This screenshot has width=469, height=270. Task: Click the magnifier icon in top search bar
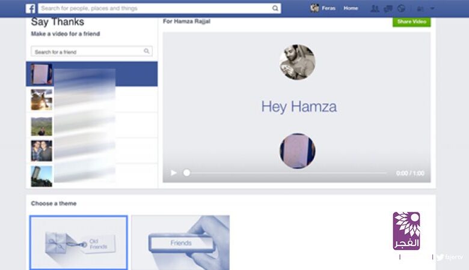click(x=275, y=8)
